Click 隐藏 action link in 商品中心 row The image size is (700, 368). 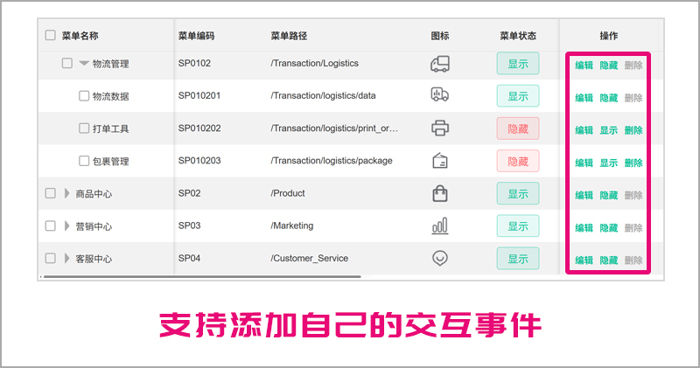point(608,196)
